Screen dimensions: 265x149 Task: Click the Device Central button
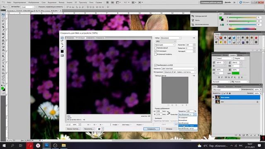pos(73,129)
